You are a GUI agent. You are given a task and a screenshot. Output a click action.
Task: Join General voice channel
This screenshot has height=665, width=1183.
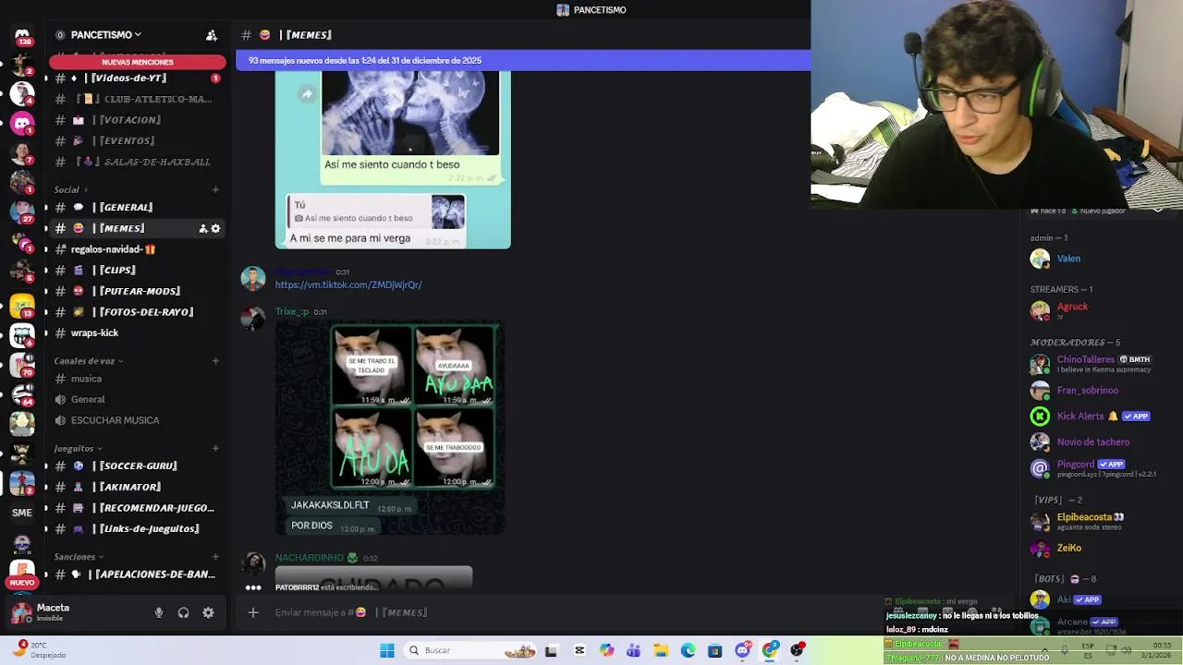(138, 399)
